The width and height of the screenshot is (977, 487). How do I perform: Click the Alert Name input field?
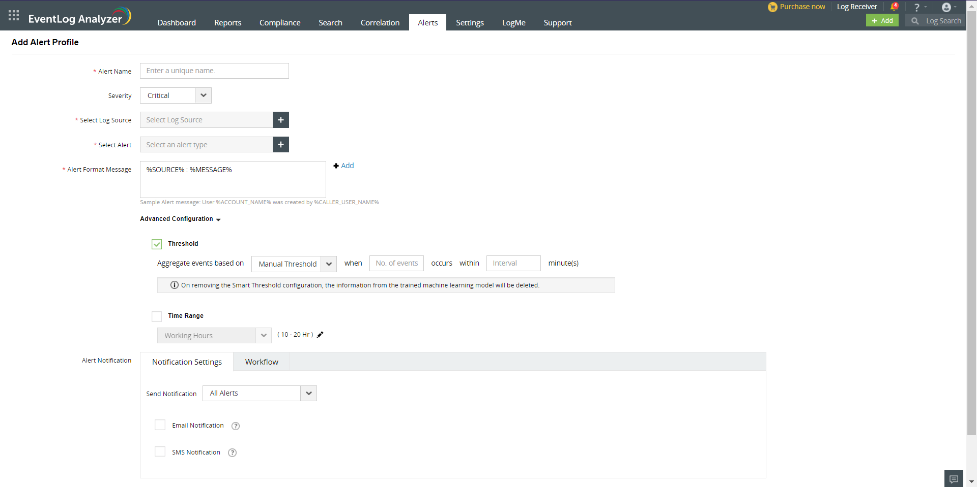pos(214,71)
